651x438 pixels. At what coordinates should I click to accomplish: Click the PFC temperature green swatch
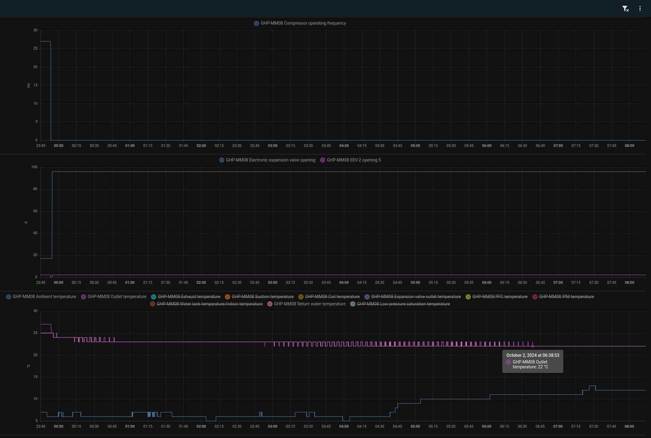tap(468, 297)
